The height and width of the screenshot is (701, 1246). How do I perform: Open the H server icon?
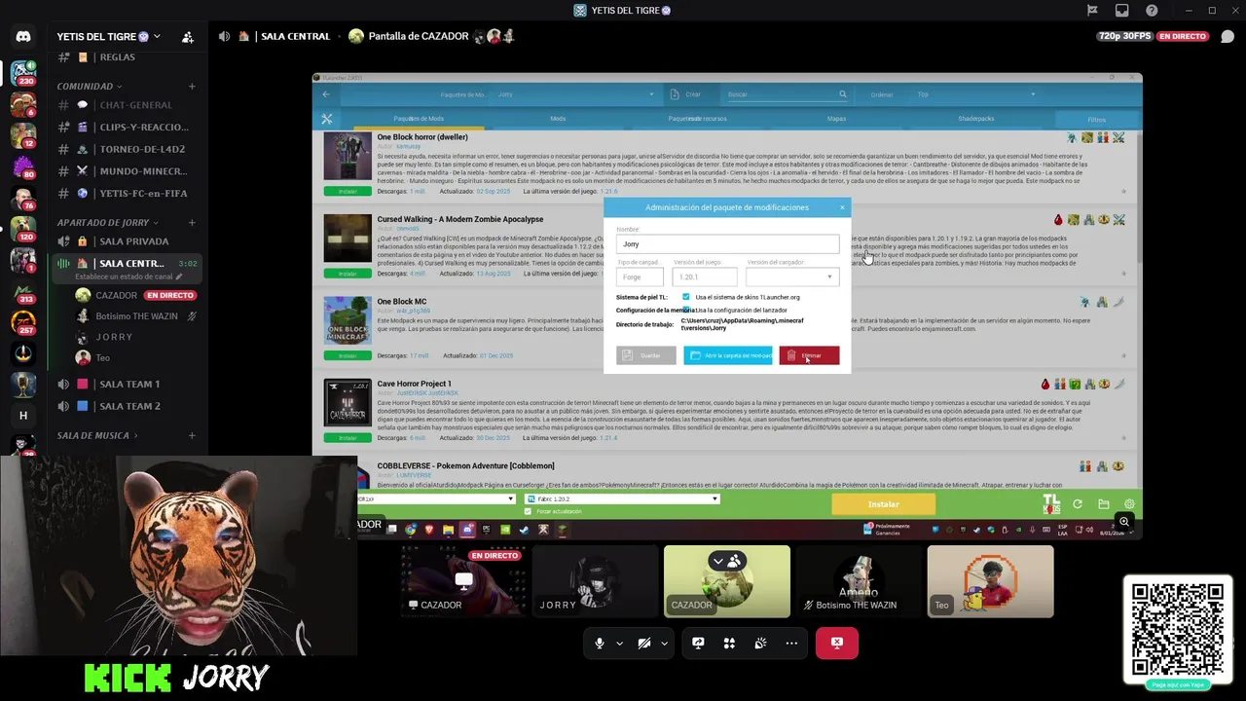23,416
